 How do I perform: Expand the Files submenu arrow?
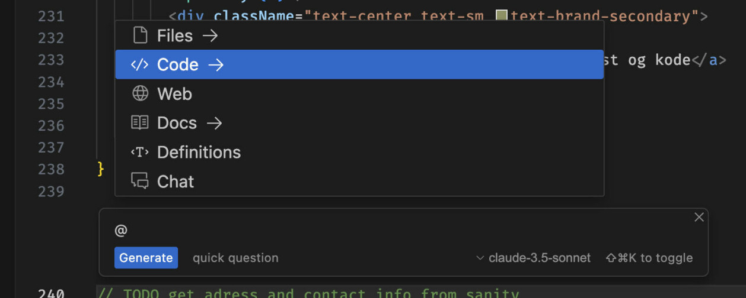[210, 36]
